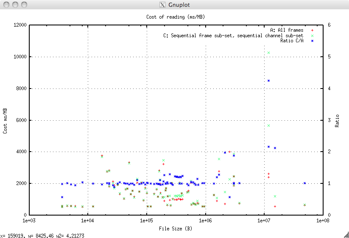Click the right axis tick label 3
349x238 pixels.
329,120
